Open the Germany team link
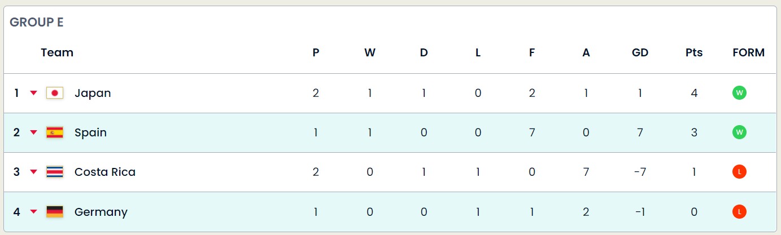The image size is (781, 235). (x=101, y=212)
